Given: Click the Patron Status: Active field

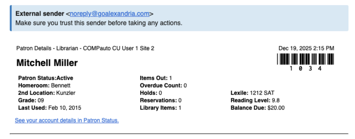Looking at the screenshot, I should click(45, 78).
